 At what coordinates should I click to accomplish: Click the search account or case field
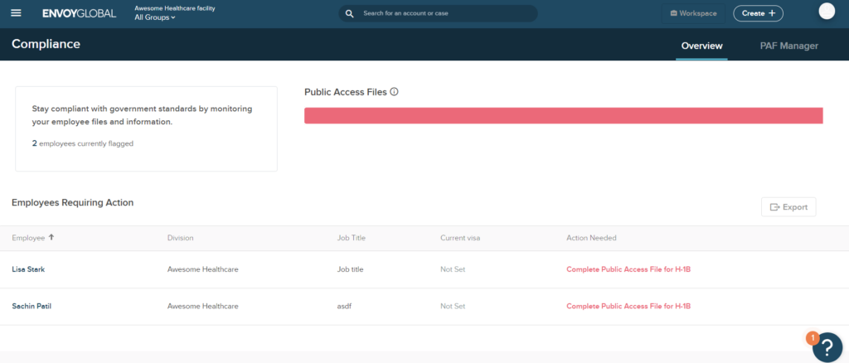click(x=438, y=13)
